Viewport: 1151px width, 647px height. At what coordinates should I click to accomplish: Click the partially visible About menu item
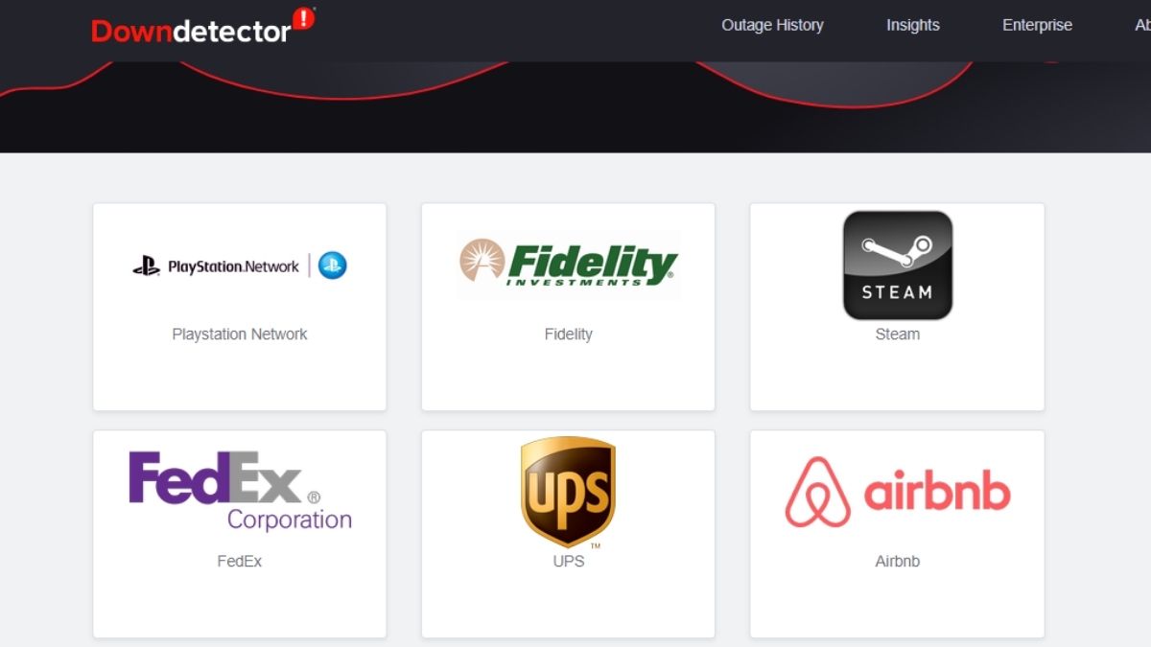[x=1141, y=26]
